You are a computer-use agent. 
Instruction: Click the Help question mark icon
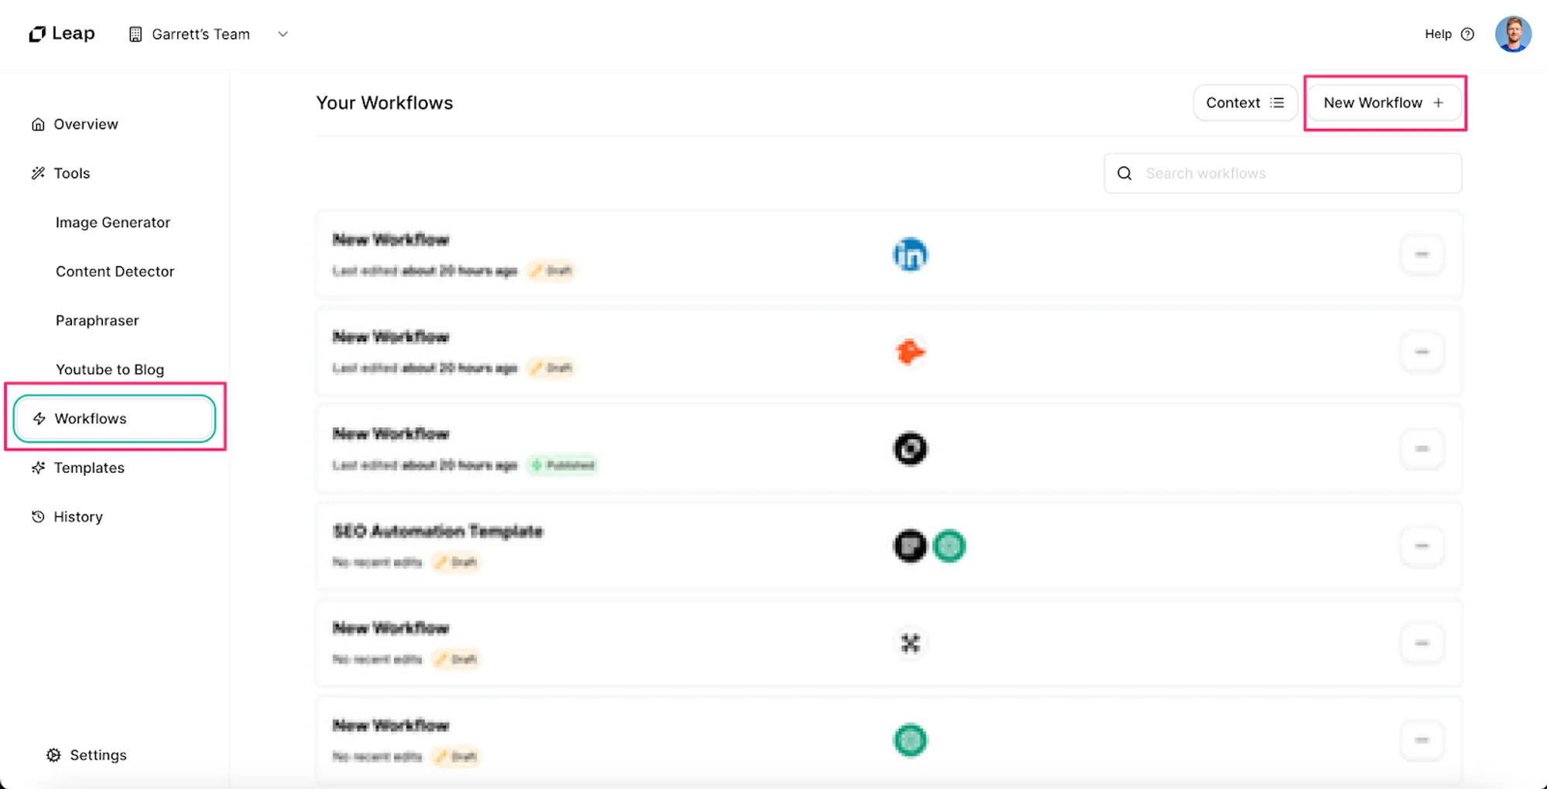(1467, 34)
